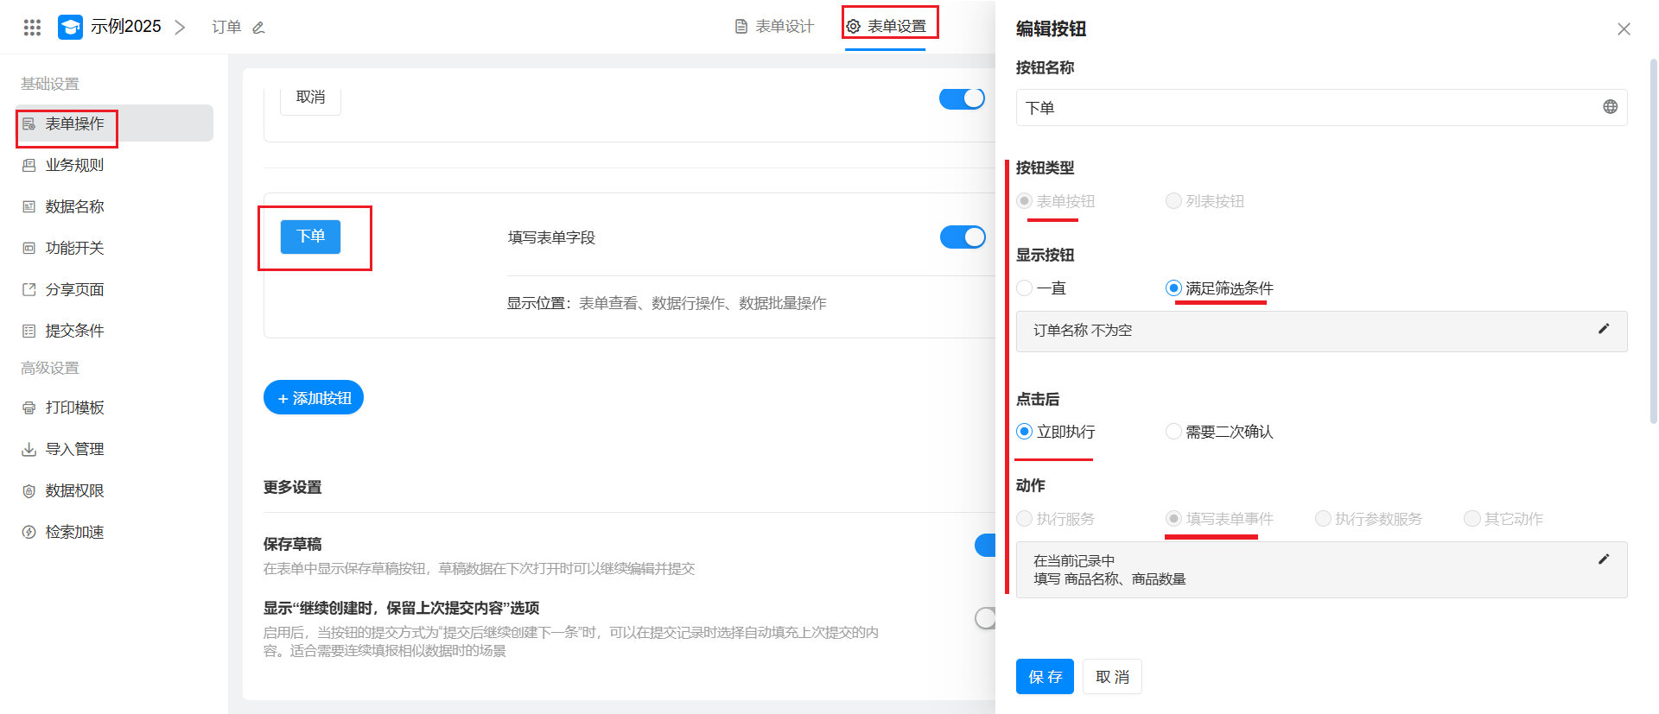The height and width of the screenshot is (714, 1659).
Task: Click the pencil icon beside 订单 title
Action: point(258,28)
